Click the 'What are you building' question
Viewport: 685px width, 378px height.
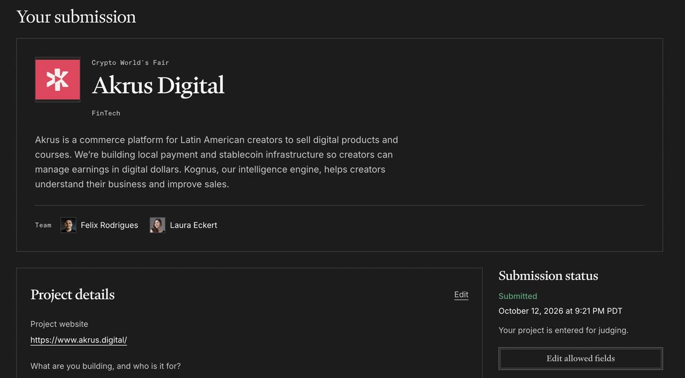[106, 366]
